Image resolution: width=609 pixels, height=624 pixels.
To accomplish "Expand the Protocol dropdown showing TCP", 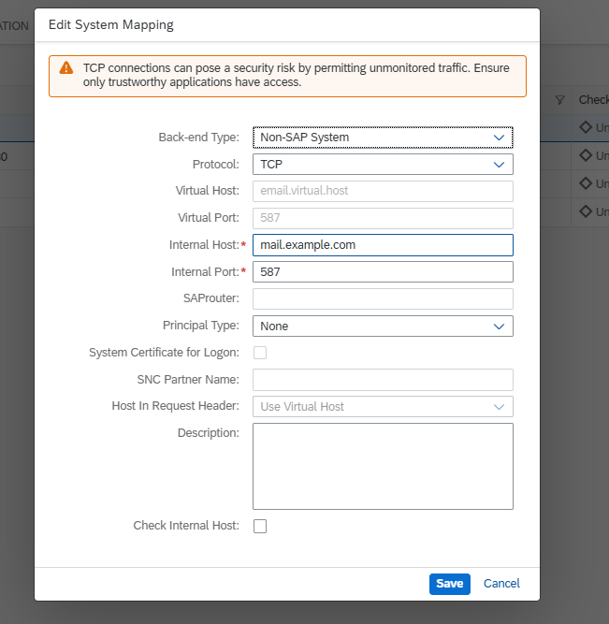I will 383,165.
